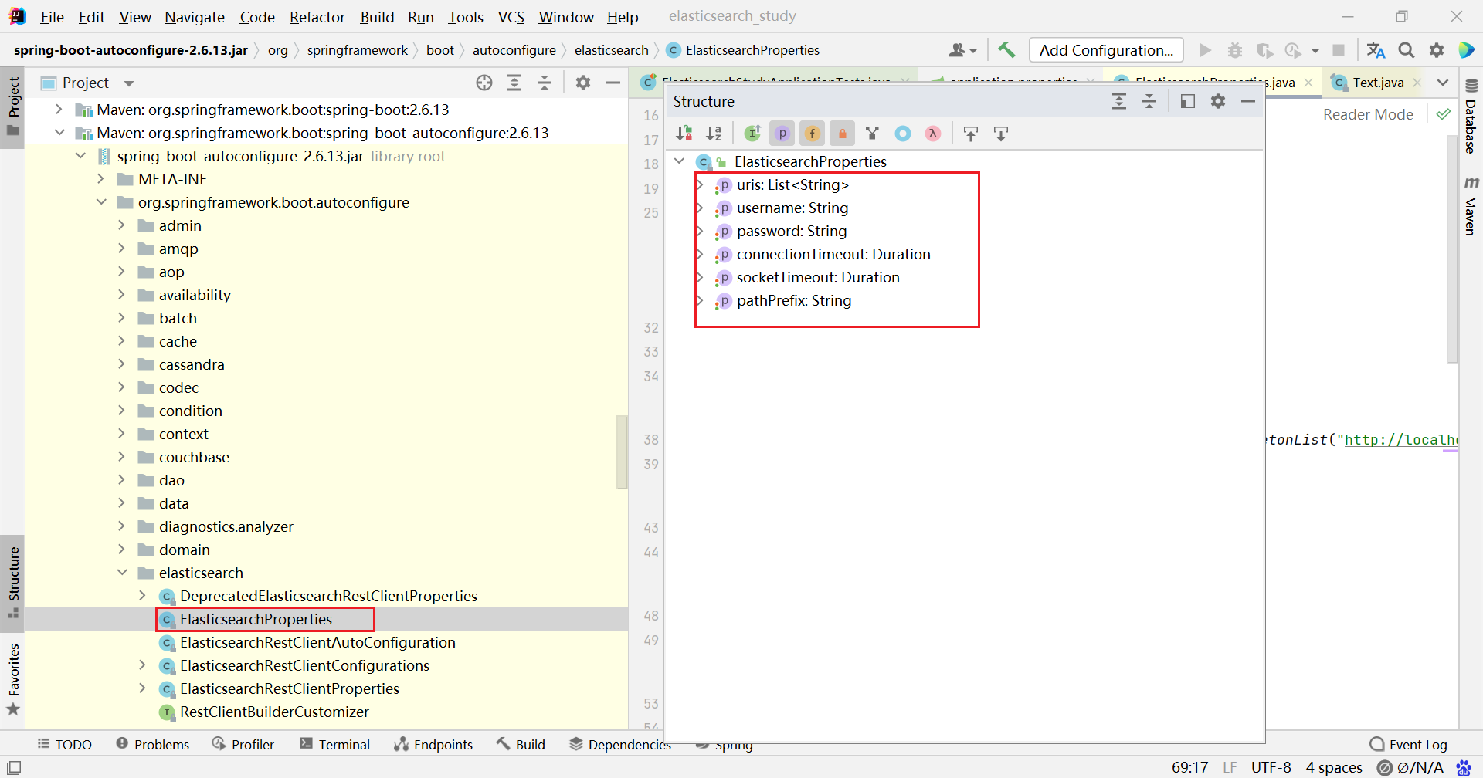Image resolution: width=1483 pixels, height=778 pixels.
Task: Open Search Everywhere magnifier icon
Action: tap(1407, 50)
